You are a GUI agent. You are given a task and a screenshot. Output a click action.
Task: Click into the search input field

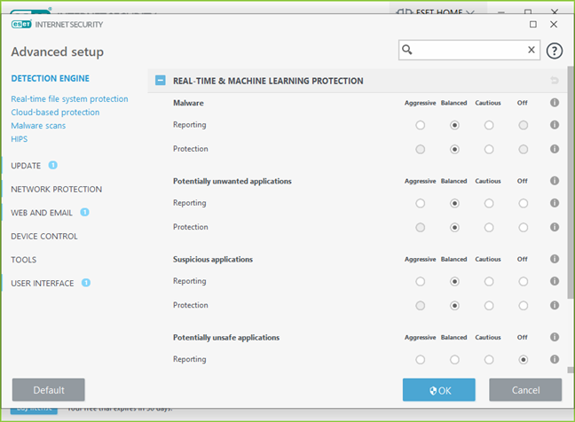pos(469,50)
